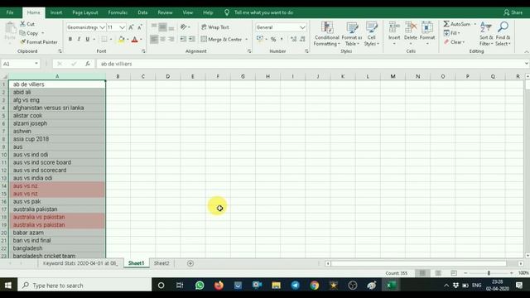Decrease indent icon
Image resolution: width=530 pixels, height=298 pixels.
tap(183, 39)
